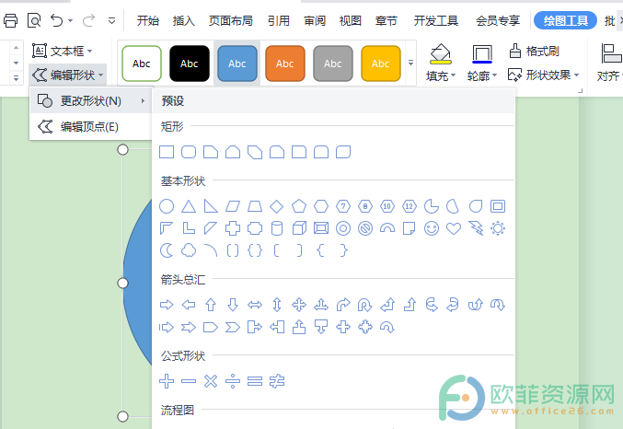The height and width of the screenshot is (429, 623).
Task: Open the undo history dropdown arrow
Action: click(70, 20)
